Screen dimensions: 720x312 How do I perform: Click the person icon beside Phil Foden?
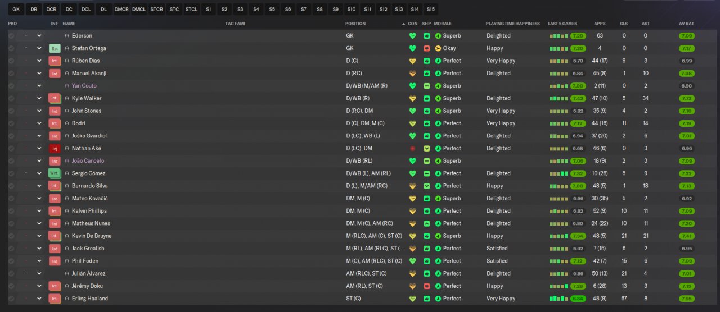67,261
